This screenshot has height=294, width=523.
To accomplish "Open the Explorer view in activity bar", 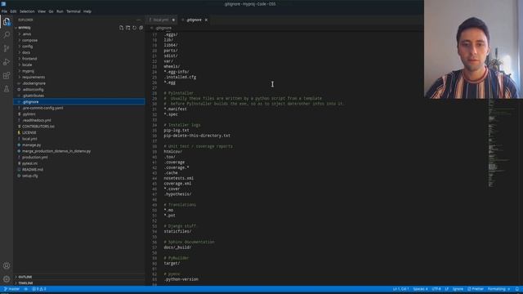I will 7,22.
